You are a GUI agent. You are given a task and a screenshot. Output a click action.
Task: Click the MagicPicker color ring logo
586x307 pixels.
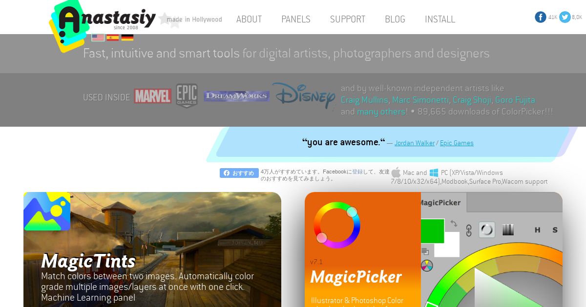[x=337, y=225]
